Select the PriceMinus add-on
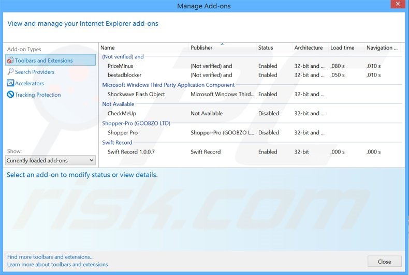This screenshot has height=275, width=409. tap(120, 66)
